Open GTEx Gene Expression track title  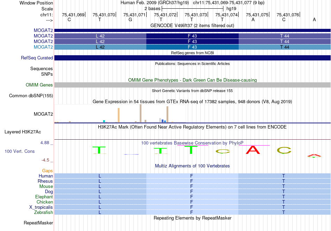coord(192,102)
